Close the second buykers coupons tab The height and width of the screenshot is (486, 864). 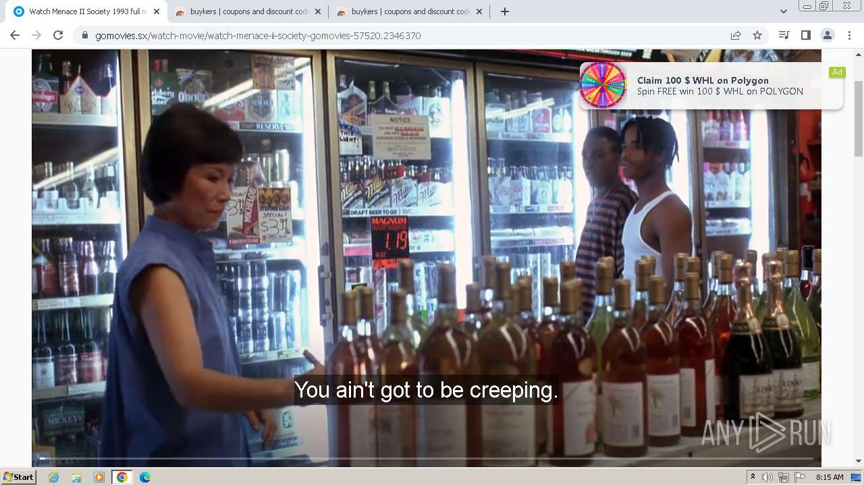click(x=479, y=11)
